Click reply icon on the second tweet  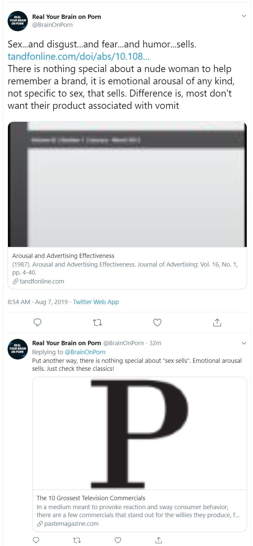(37, 540)
